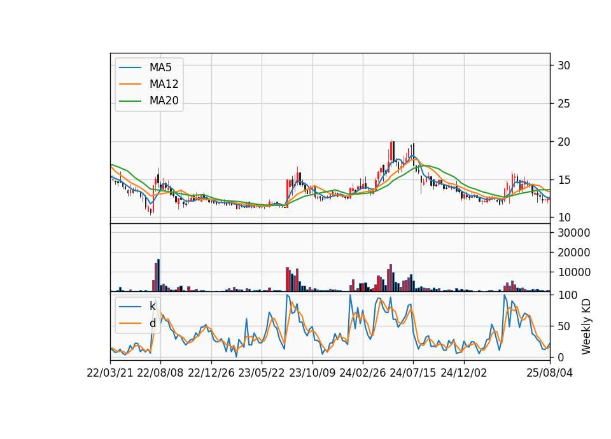This screenshot has height=439, width=611.
Task: Click the KD axis value 0
Action: pos(561,357)
